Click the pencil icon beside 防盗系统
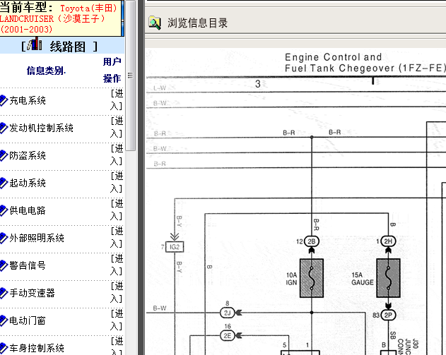Image resolution: width=446 pixels, height=355 pixels. tap(4, 156)
